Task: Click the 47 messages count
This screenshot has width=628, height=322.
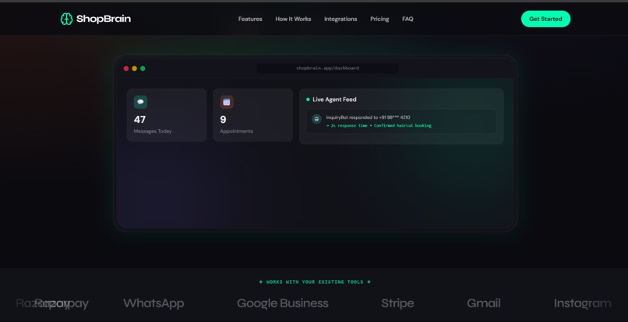Action: (x=139, y=120)
